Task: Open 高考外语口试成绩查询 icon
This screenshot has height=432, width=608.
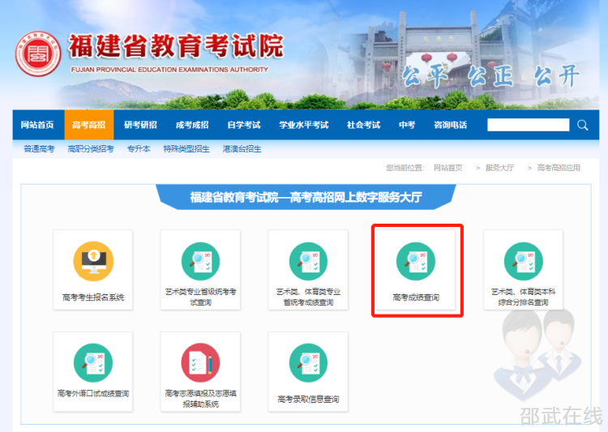Action: pos(93,363)
